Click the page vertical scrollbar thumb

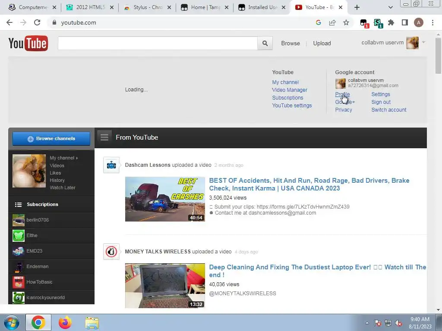pos(438,56)
